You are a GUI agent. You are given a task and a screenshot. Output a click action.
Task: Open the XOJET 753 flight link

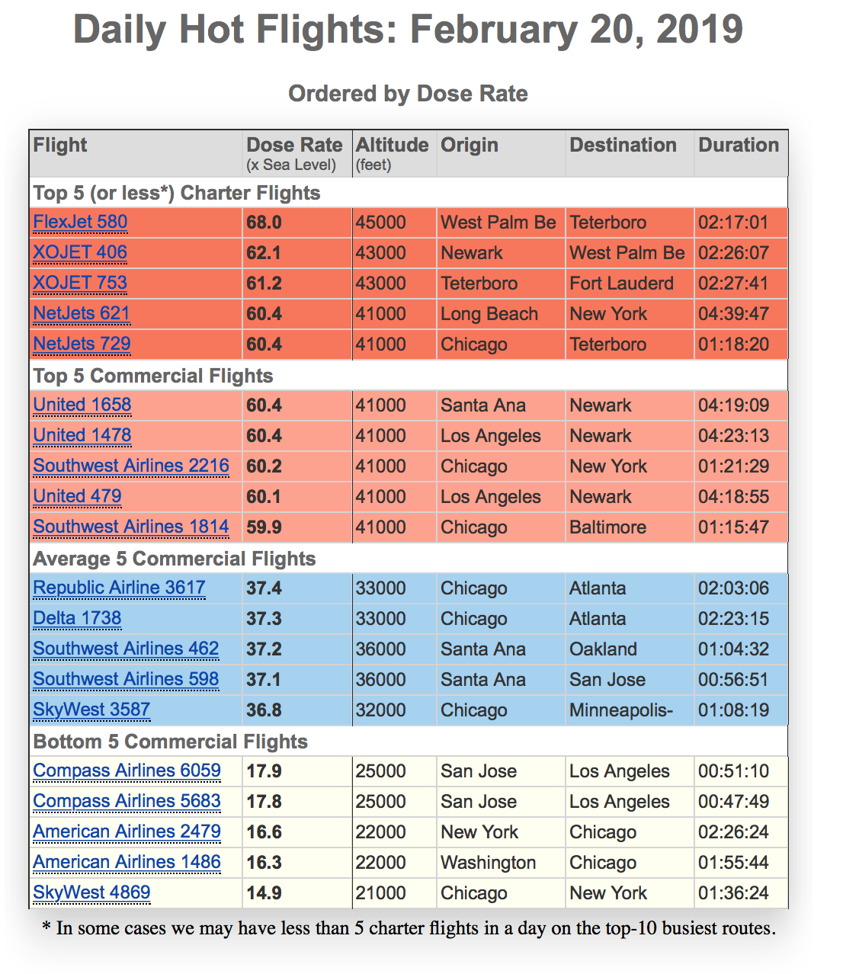point(80,284)
